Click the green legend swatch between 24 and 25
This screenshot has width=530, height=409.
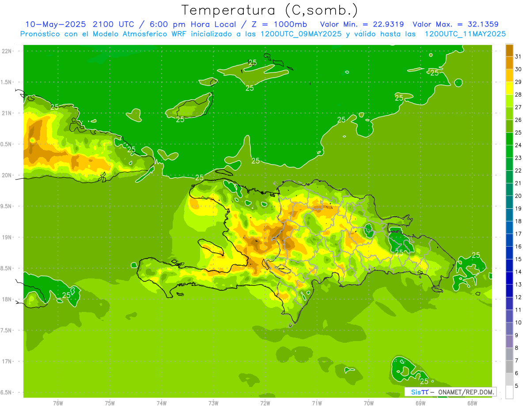tap(509, 139)
